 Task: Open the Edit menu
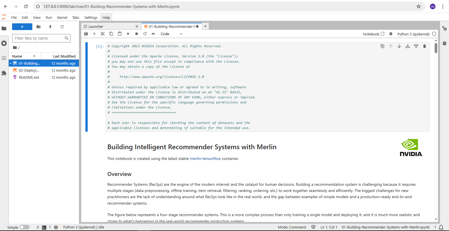click(25, 17)
